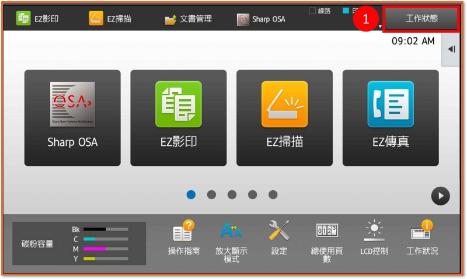
Task: Open 文書管理 from the top bar
Action: click(188, 19)
